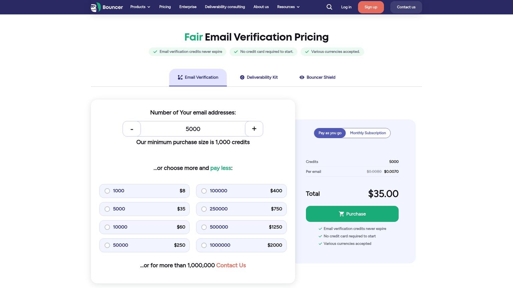Select the Pay as you go option

click(x=330, y=133)
